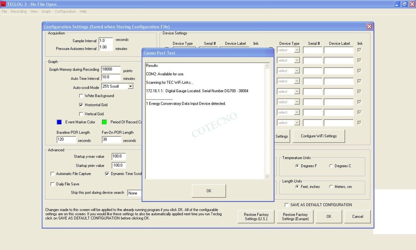Enable the Vertical Grid checkbox
This screenshot has width=416, height=250.
tap(81, 114)
